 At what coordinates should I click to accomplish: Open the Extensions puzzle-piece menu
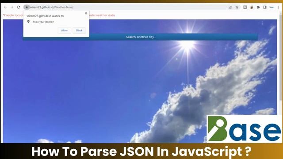click(x=258, y=7)
